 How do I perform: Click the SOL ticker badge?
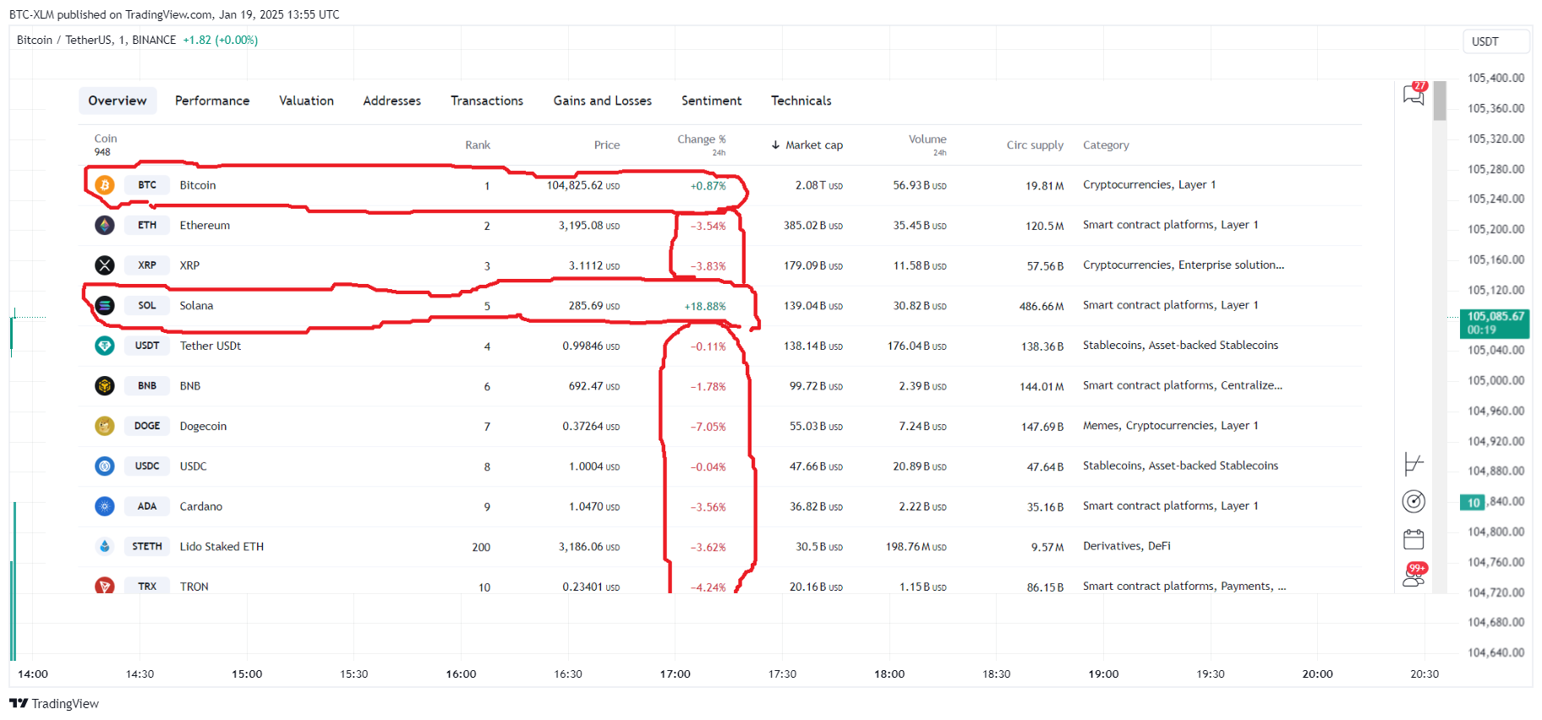[x=147, y=306]
